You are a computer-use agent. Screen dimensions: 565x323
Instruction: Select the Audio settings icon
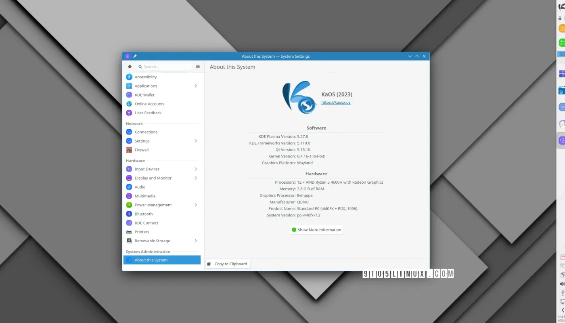pos(130,187)
